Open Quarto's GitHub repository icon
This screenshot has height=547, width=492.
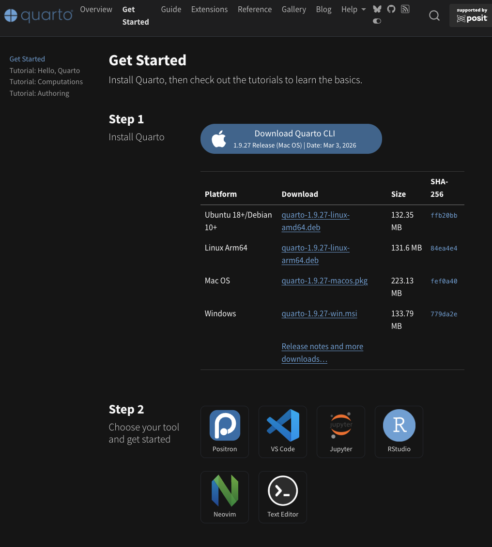(391, 9)
